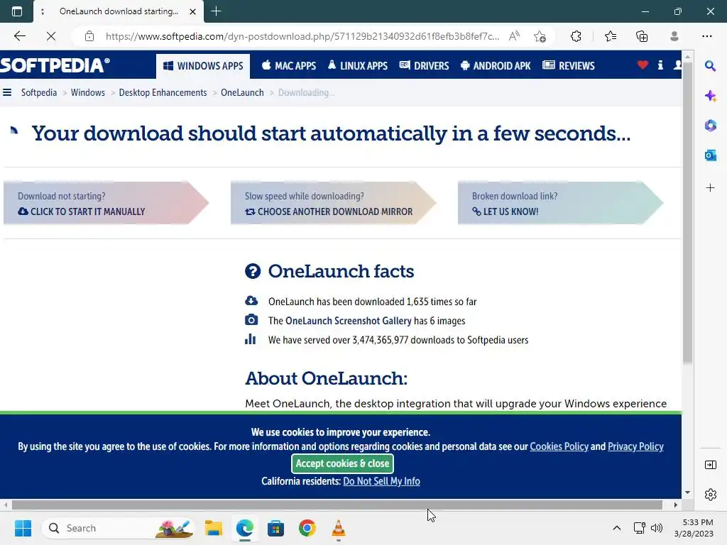Click the Softpedia breadcrumb link
The image size is (727, 545).
click(39, 93)
